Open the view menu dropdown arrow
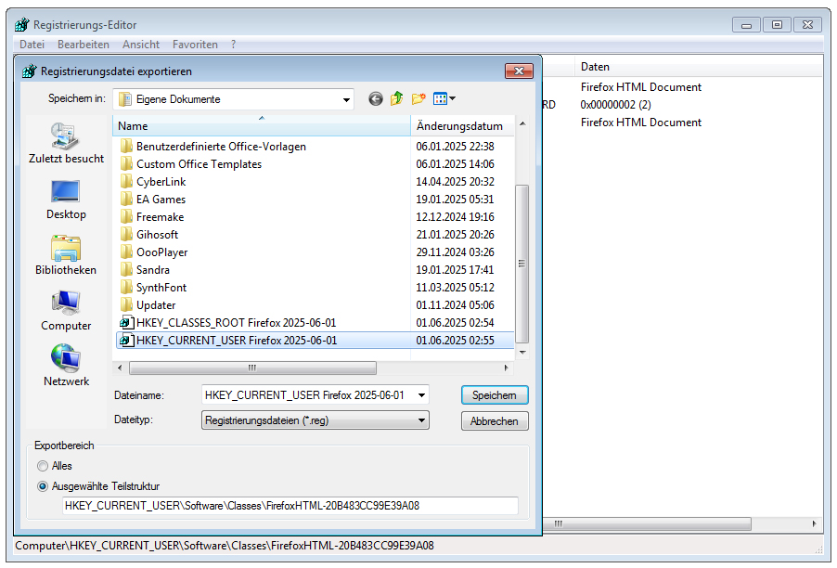Screen dimensions: 837x568 (452, 99)
